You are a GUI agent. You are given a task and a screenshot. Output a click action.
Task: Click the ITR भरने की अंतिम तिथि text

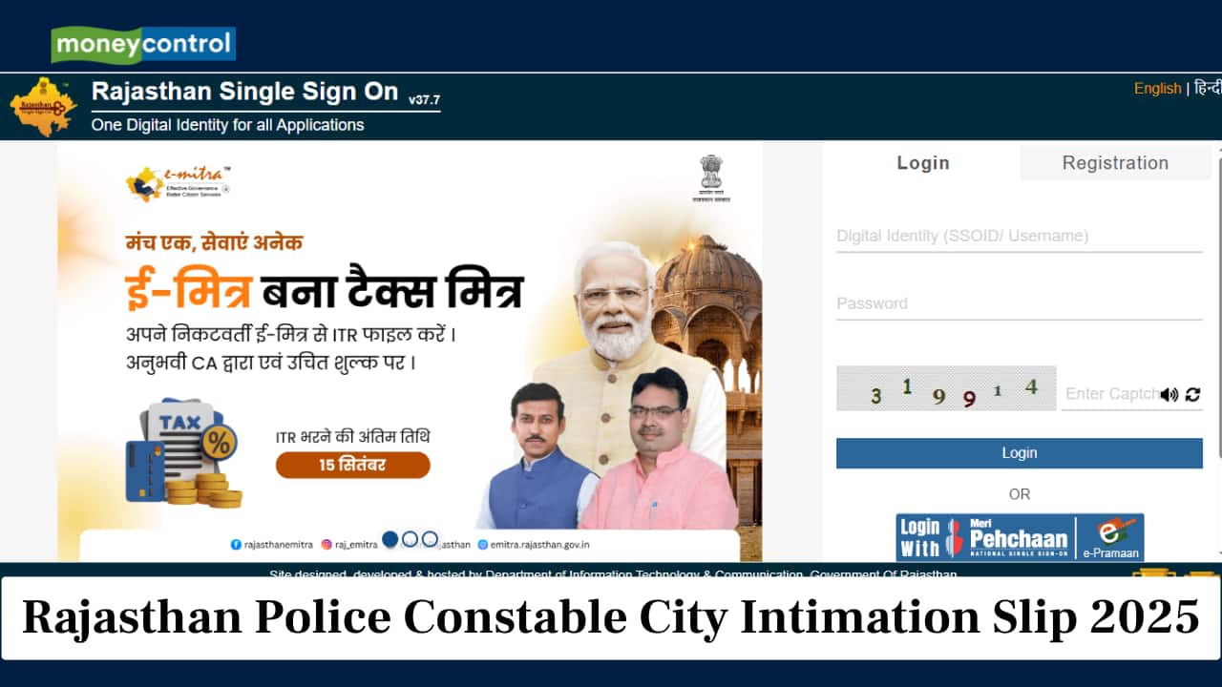click(352, 437)
